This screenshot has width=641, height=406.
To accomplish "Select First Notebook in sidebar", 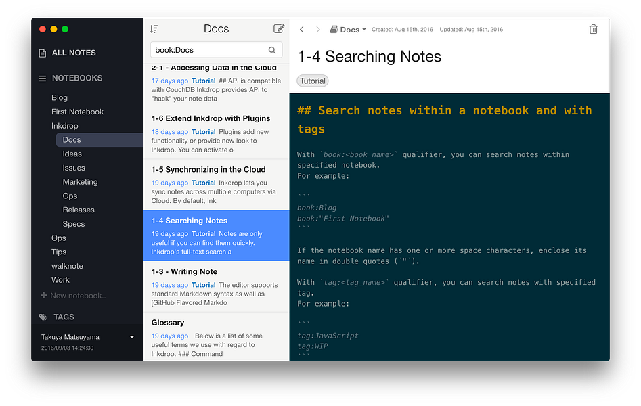I will click(77, 112).
